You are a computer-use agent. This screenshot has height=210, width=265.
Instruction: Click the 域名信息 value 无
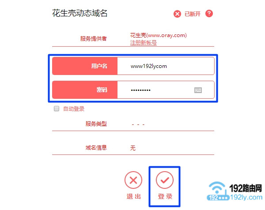pos(133,148)
